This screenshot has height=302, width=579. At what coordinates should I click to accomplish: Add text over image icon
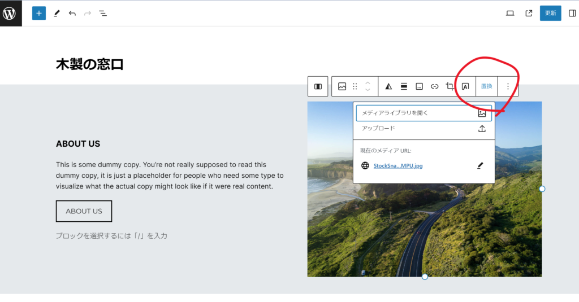pos(465,86)
